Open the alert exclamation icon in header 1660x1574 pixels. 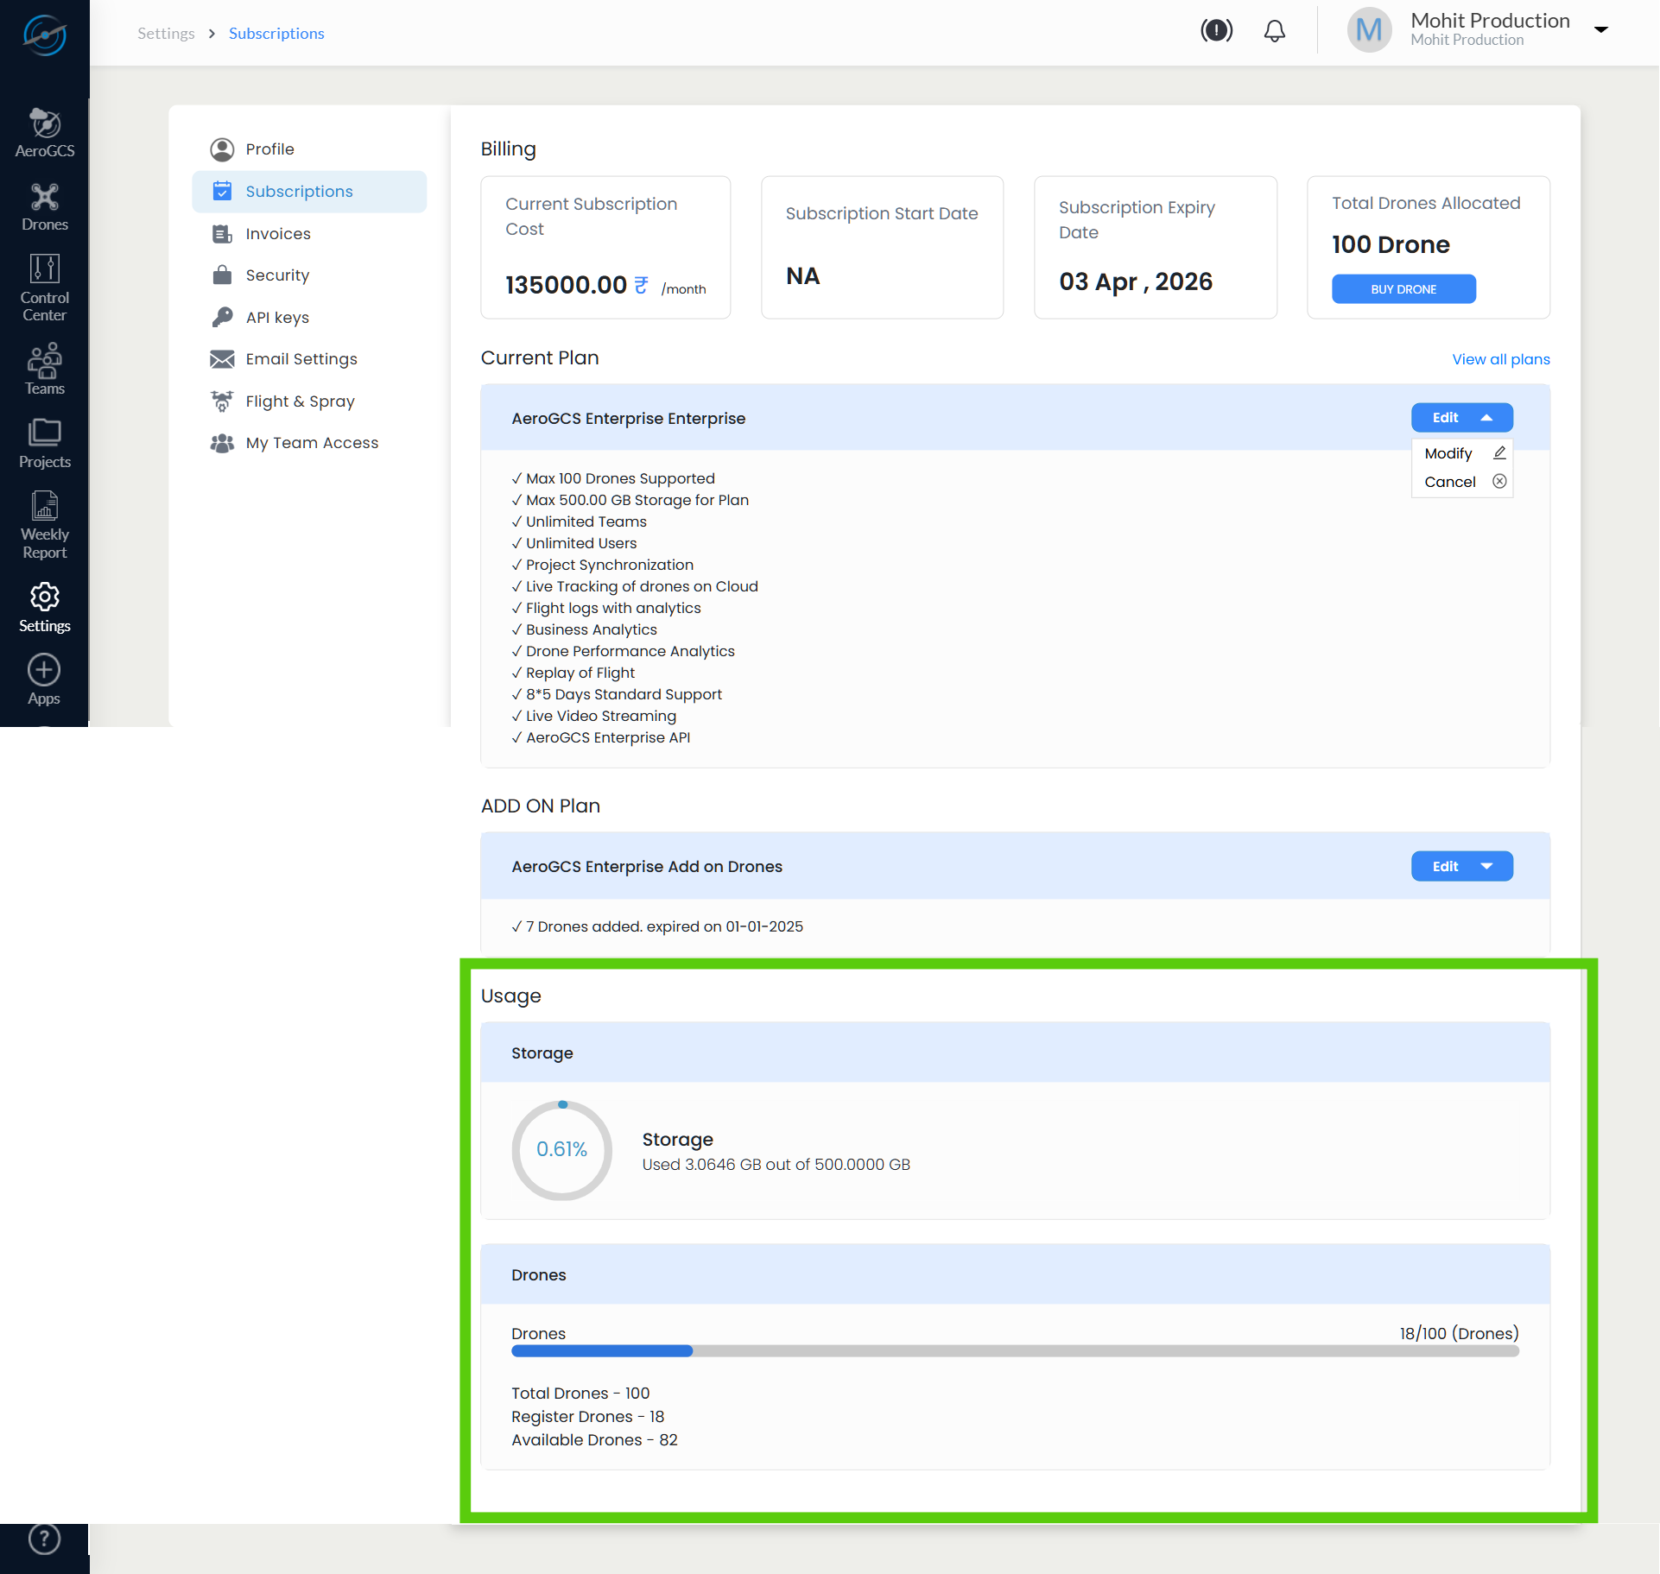click(1216, 31)
